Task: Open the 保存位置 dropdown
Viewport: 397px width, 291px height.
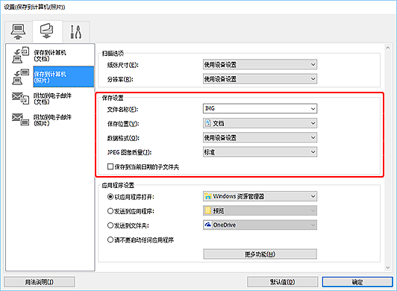Action: [260, 123]
